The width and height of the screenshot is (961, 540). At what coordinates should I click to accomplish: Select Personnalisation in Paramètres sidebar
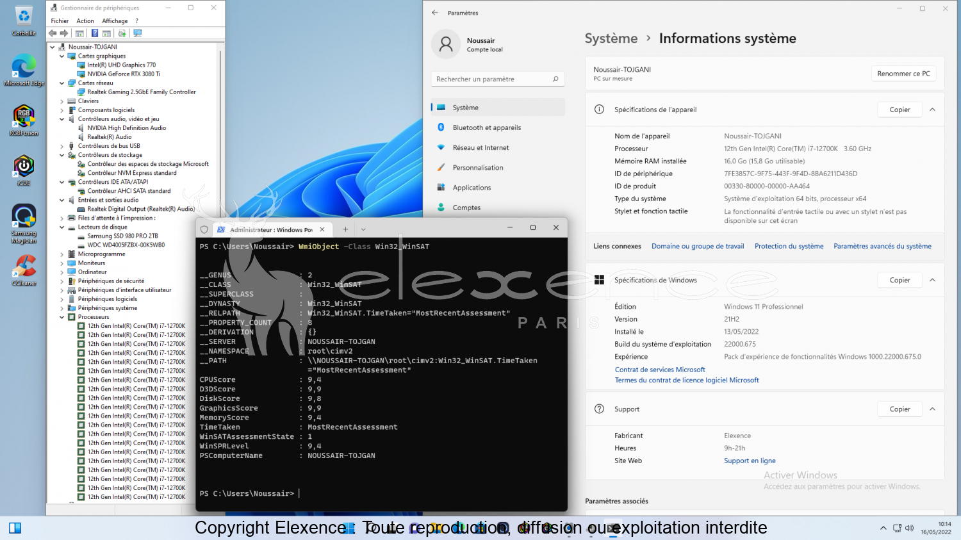pyautogui.click(x=498, y=168)
